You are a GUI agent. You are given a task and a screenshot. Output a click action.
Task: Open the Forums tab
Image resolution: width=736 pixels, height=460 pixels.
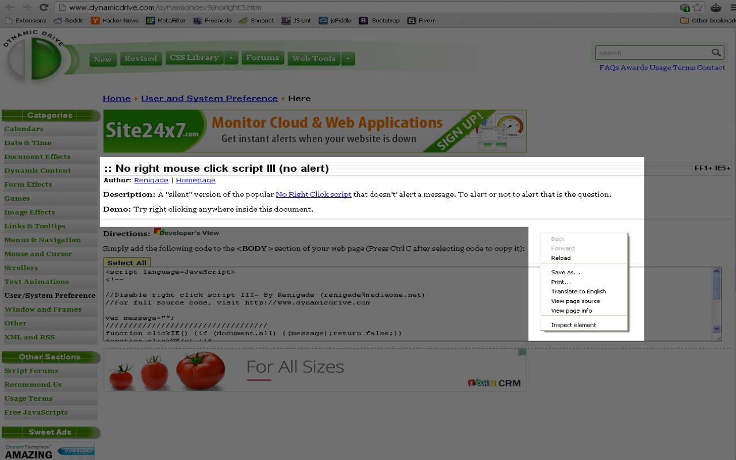pos(263,57)
